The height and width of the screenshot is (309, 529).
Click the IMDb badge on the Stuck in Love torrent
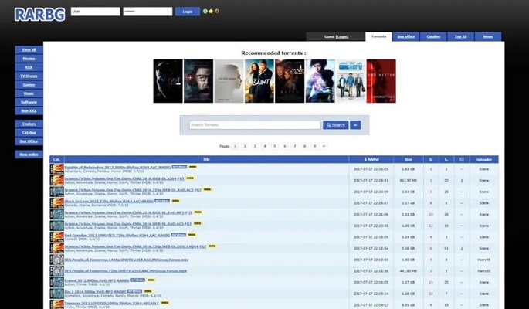coord(175,201)
